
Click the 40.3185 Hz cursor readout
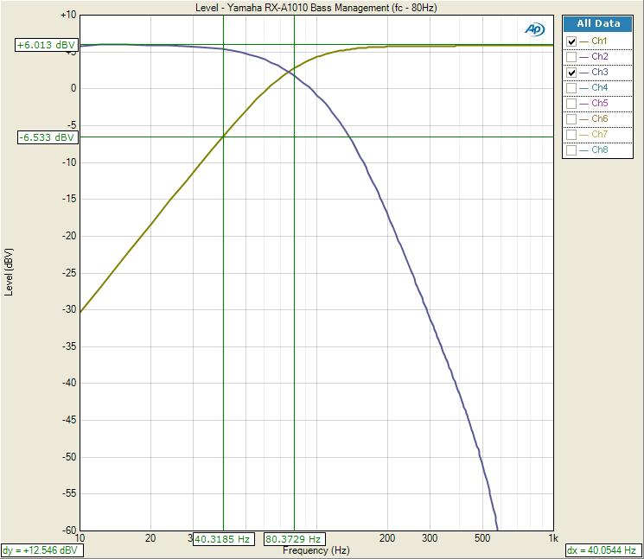(x=222, y=539)
